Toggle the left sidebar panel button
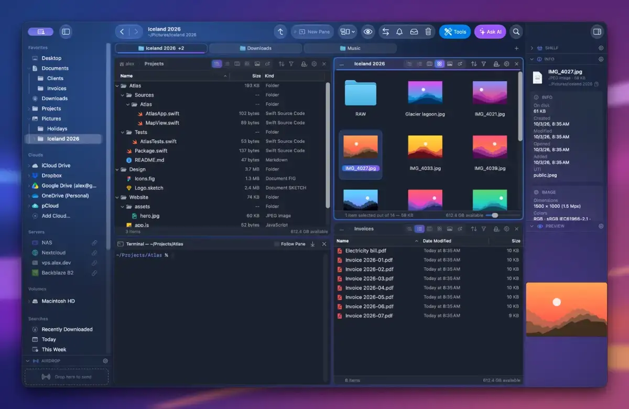 66,31
